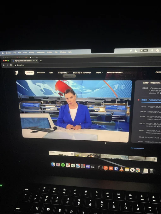This screenshot has height=214, width=161.
Task: Open Finder from the dock
Action: pyautogui.click(x=53, y=165)
